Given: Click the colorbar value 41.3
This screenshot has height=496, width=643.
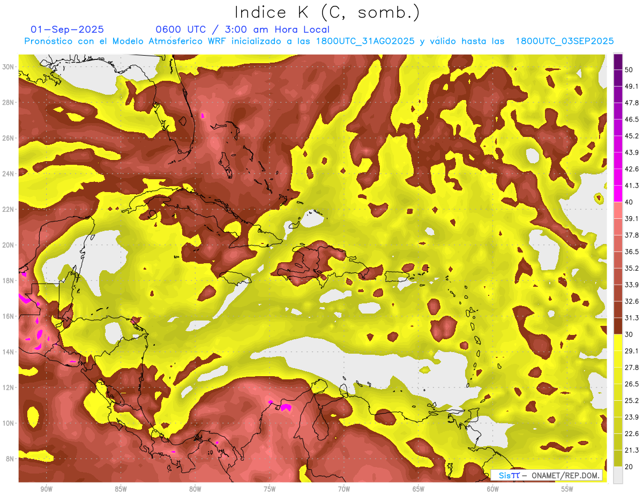Looking at the screenshot, I should pyautogui.click(x=631, y=186).
